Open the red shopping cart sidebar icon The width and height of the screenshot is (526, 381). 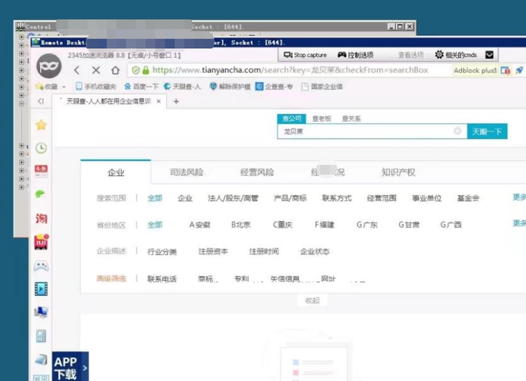point(41,242)
